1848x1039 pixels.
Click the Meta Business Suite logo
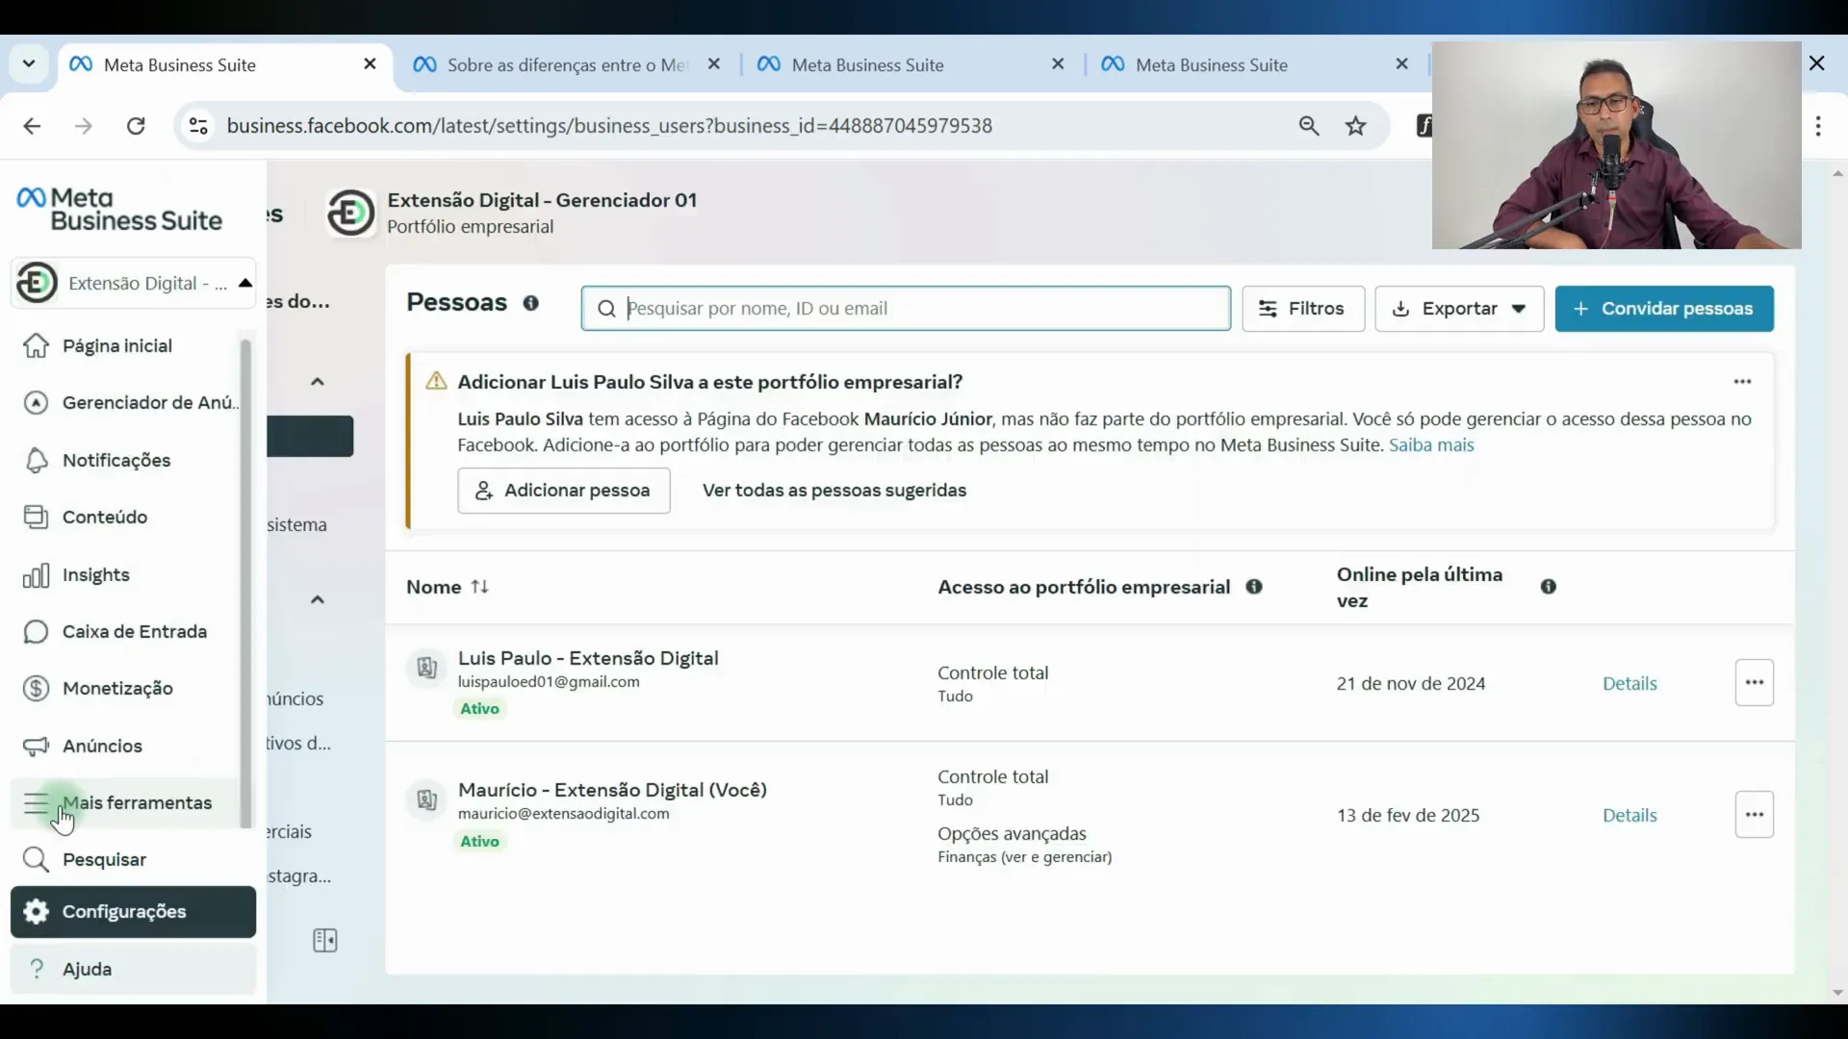(119, 210)
